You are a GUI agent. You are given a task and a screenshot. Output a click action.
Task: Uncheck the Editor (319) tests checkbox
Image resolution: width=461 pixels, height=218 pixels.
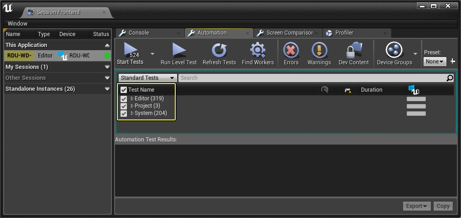tap(124, 99)
